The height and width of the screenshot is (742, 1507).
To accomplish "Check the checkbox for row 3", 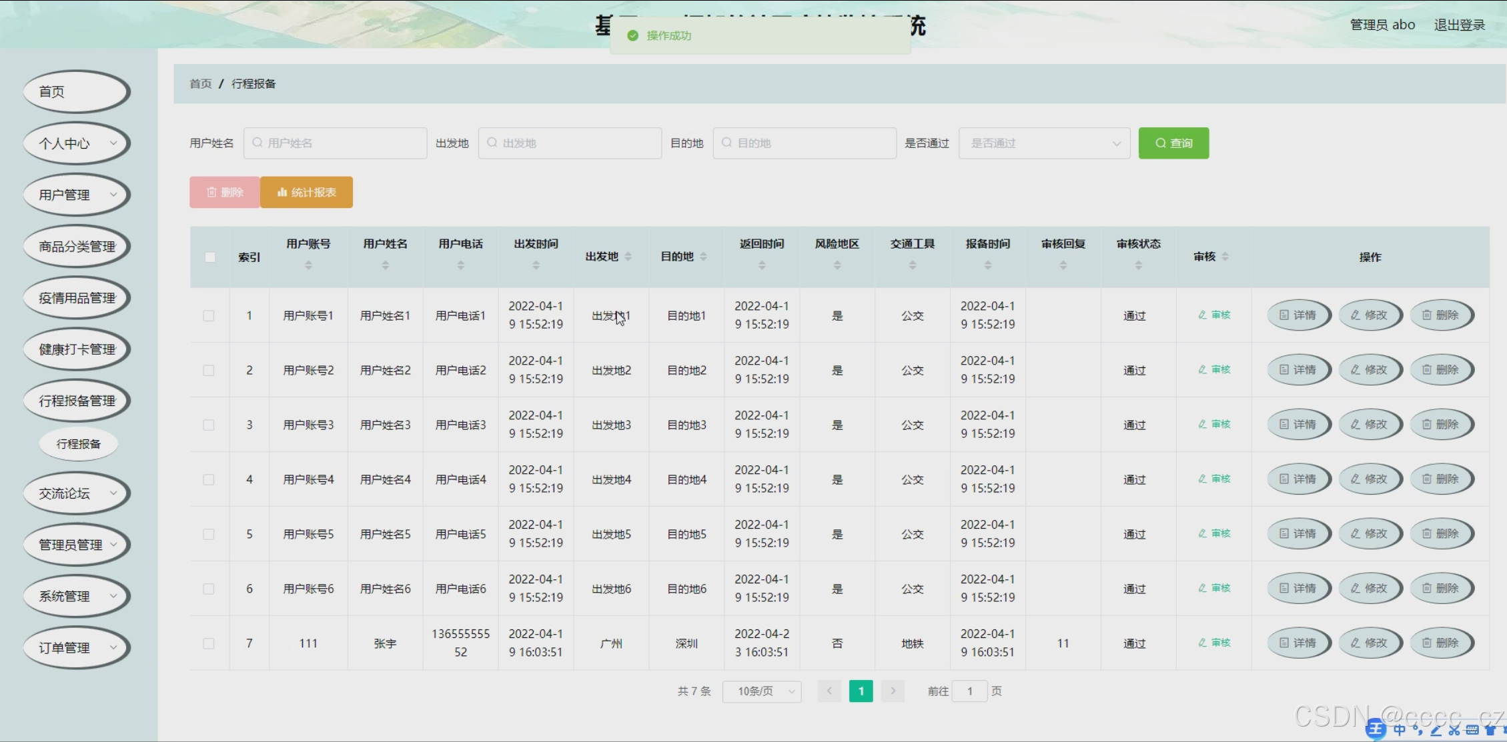I will 209,425.
